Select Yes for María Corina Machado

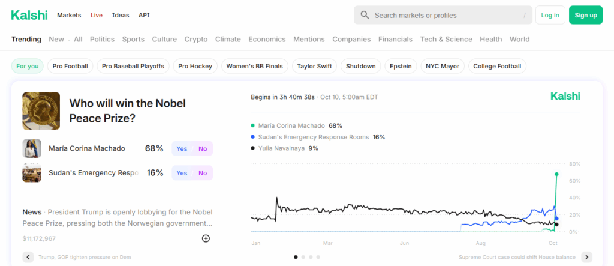[182, 148]
